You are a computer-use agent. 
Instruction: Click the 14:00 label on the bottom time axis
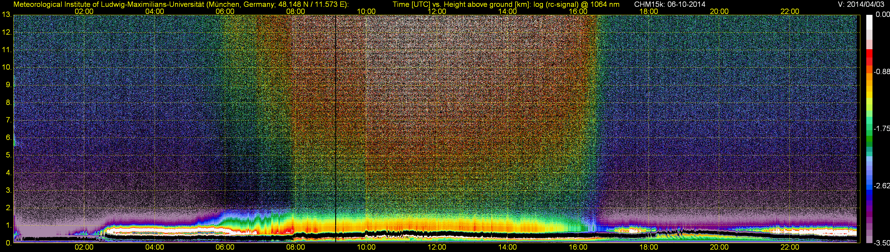point(508,248)
